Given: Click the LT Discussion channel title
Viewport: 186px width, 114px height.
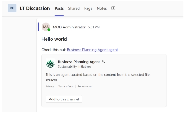Looking at the screenshot, I should [x=34, y=8].
